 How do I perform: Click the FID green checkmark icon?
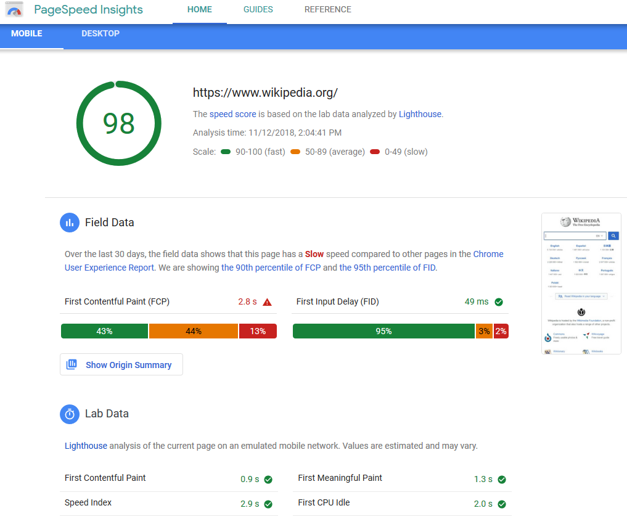(x=499, y=302)
